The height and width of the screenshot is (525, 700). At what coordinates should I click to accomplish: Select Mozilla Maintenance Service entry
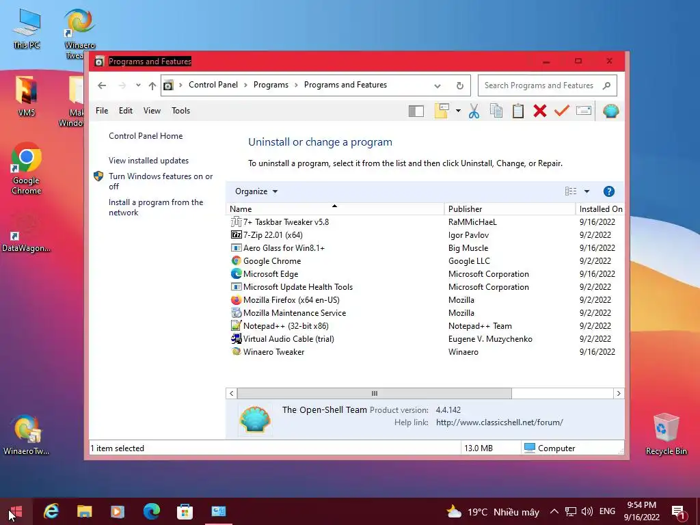tap(295, 312)
